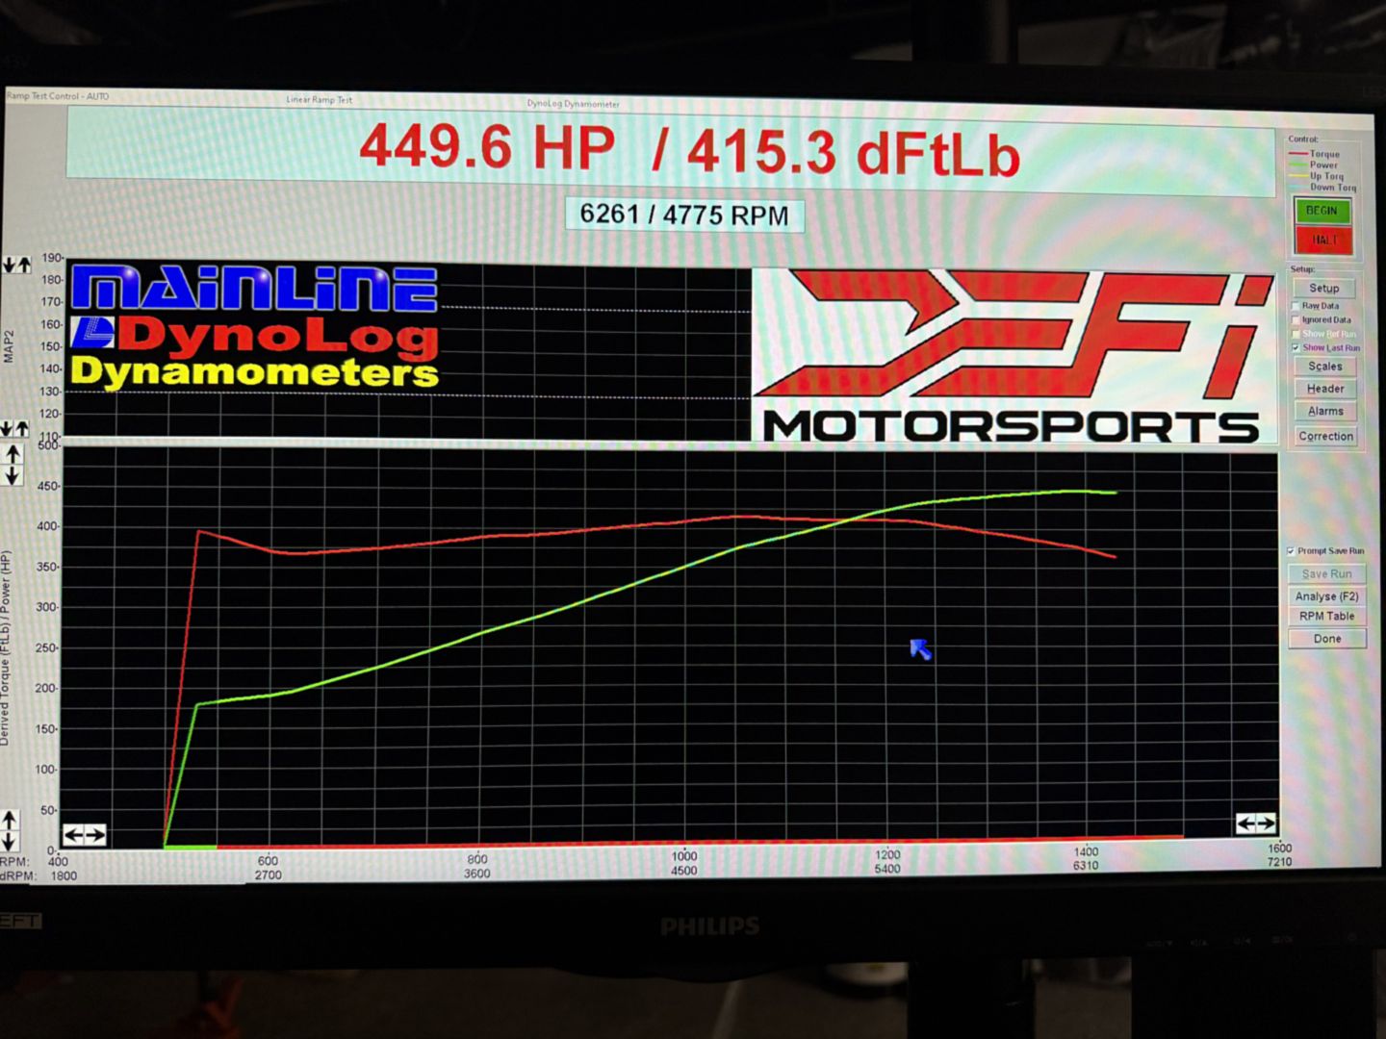Click the Derived Torque / Power axis label

6,648
